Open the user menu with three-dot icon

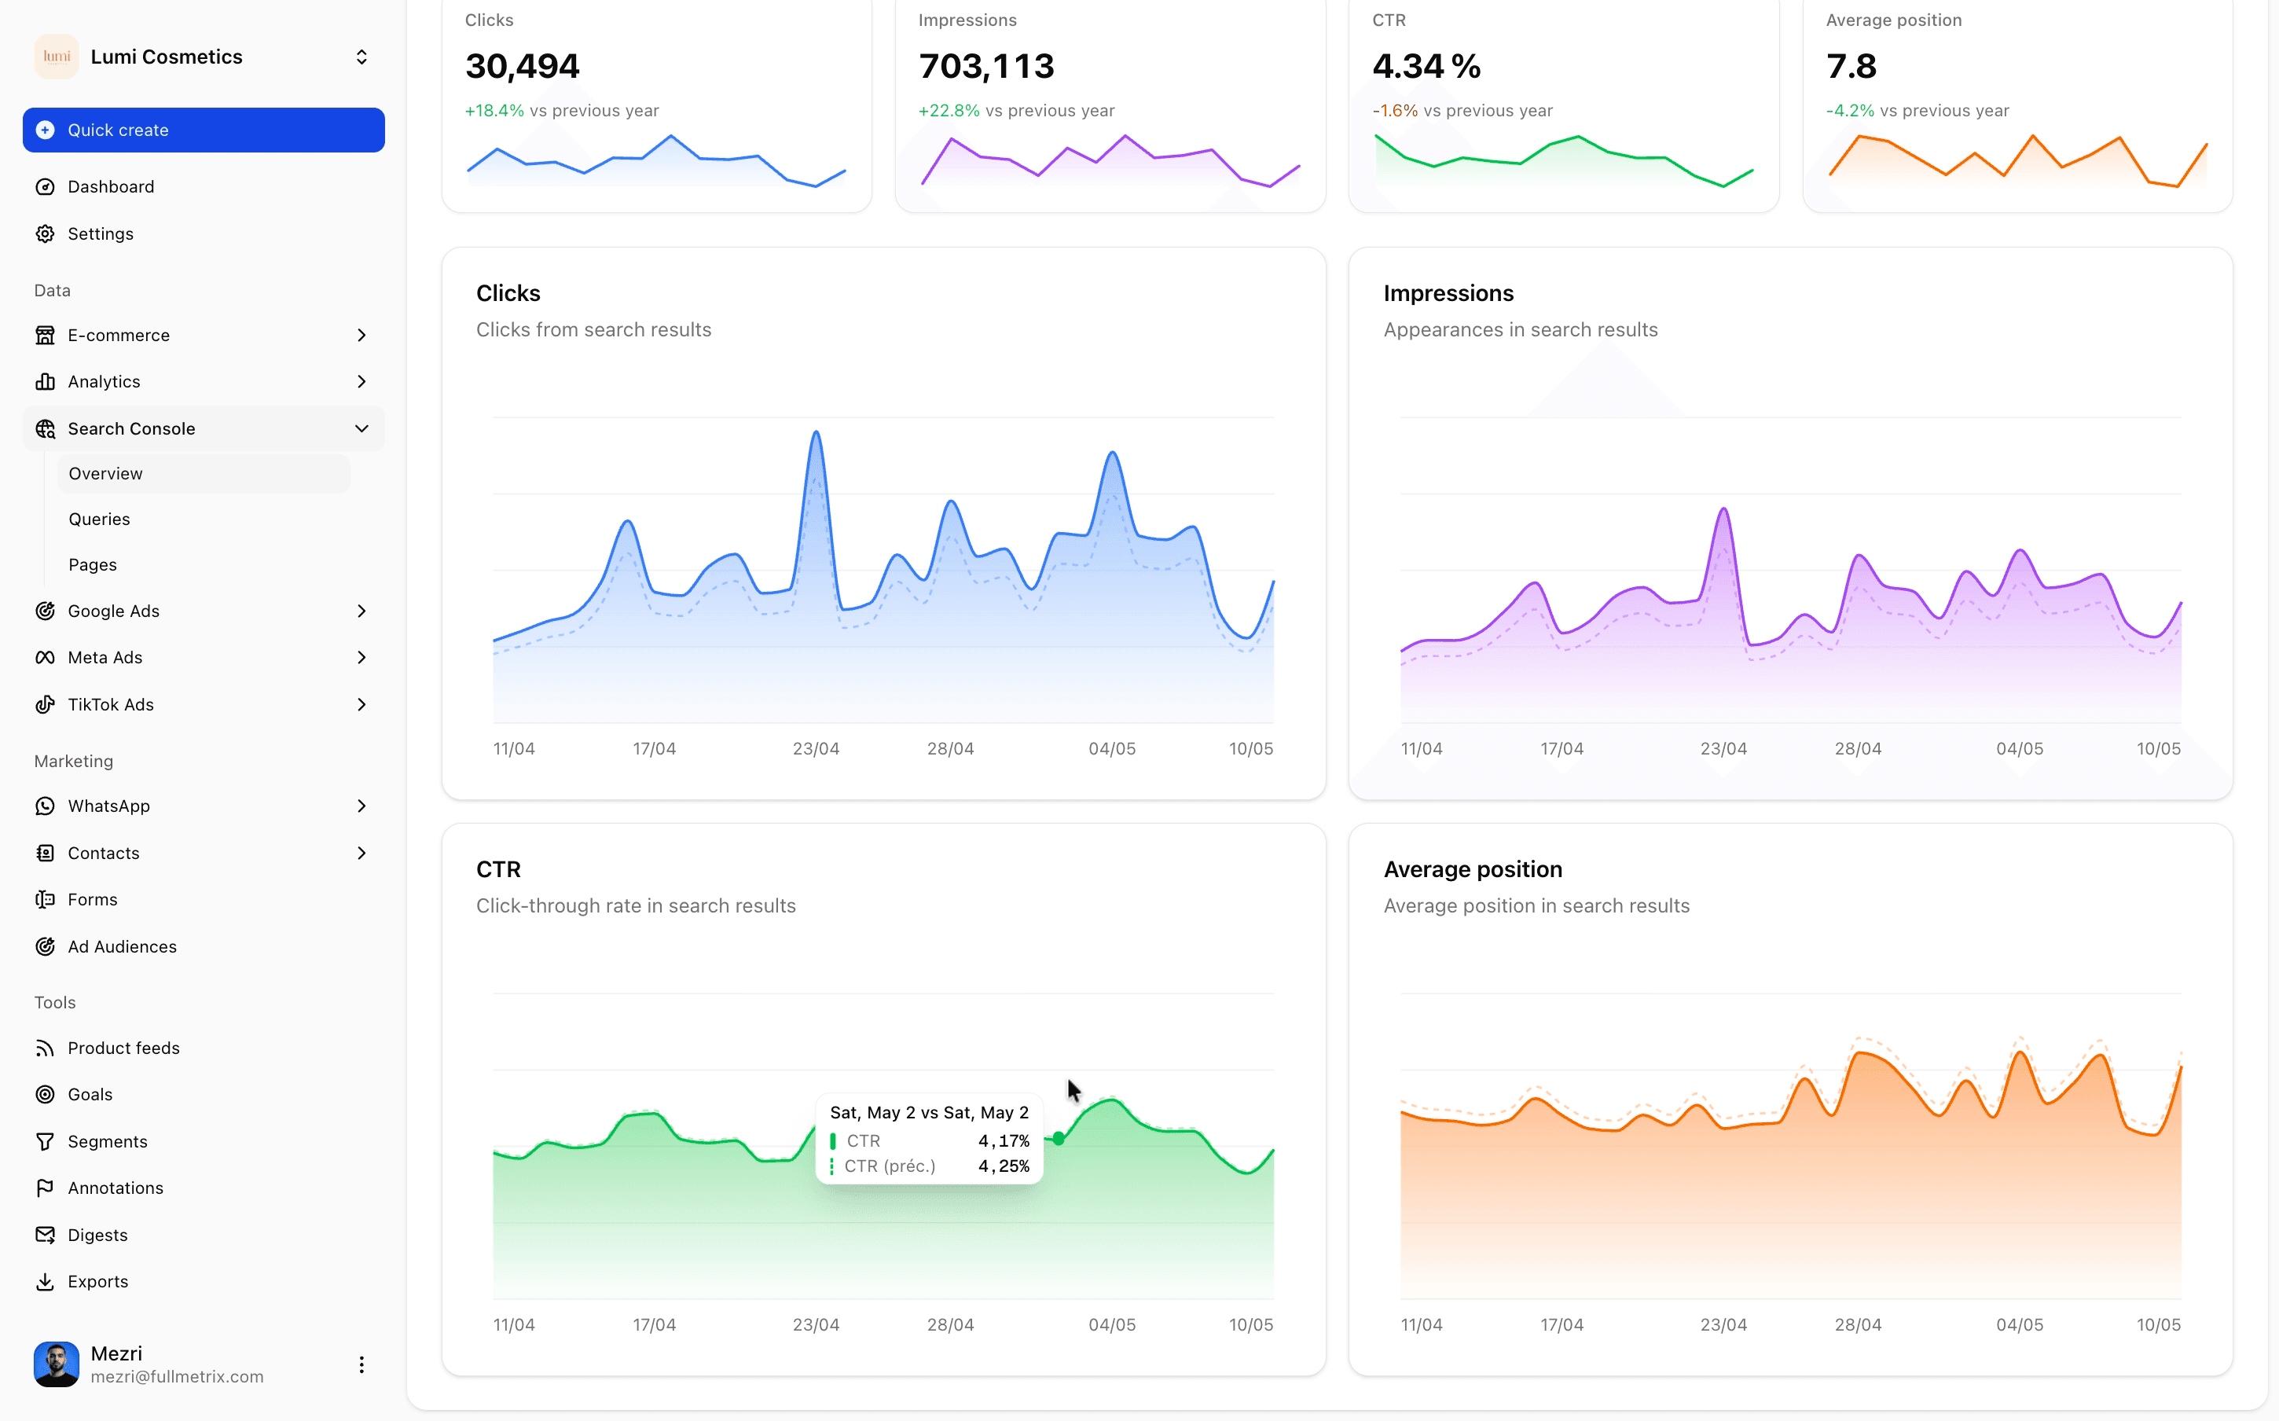coord(361,1364)
